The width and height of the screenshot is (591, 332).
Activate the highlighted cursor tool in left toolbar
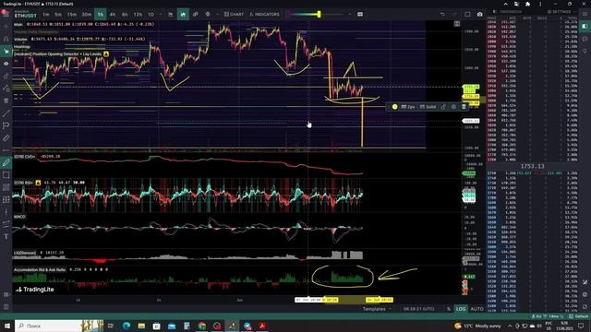coord(6,52)
